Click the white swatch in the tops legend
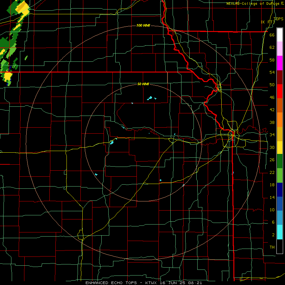 [x=280, y=35]
